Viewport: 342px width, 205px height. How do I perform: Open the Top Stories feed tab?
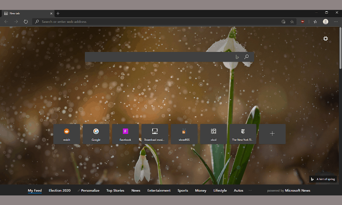click(x=115, y=190)
